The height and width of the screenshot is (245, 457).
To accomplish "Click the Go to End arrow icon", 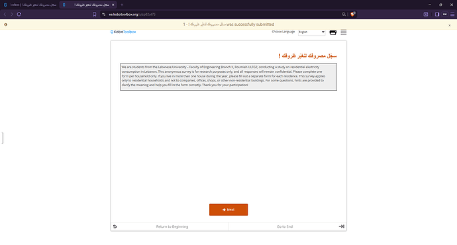I will (x=342, y=226).
